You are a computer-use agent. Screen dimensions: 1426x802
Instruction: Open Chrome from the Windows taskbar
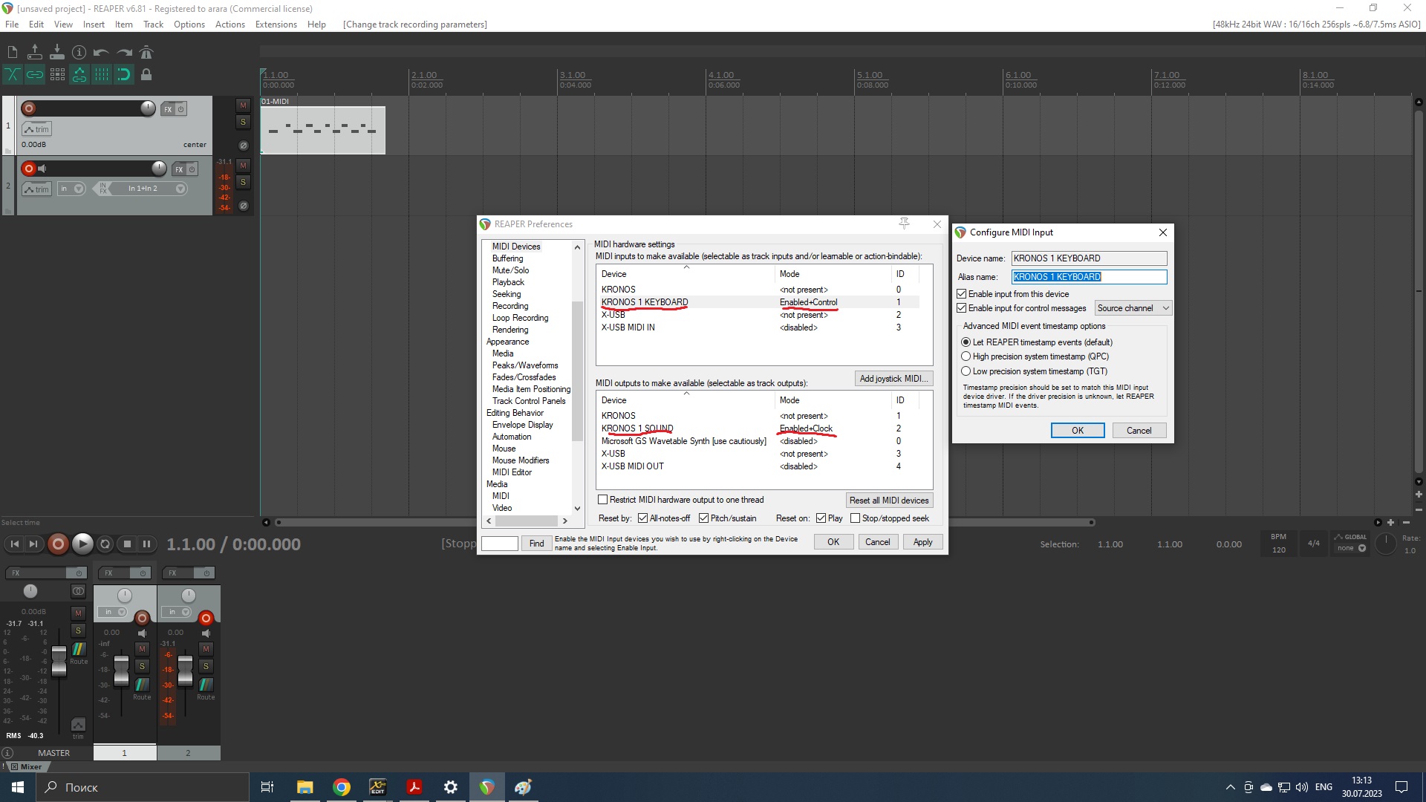pyautogui.click(x=342, y=787)
